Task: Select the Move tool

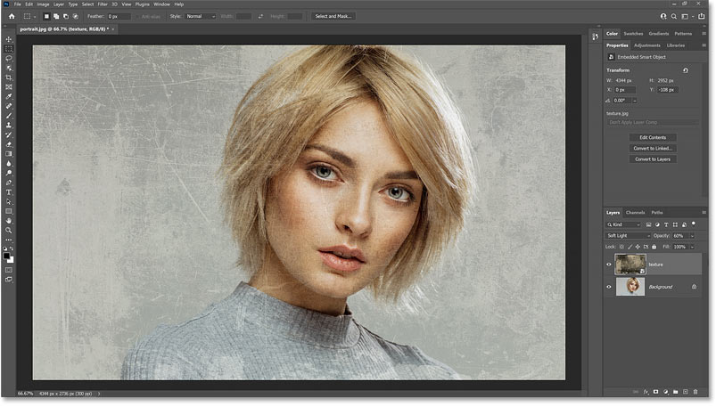Action: pyautogui.click(x=9, y=39)
